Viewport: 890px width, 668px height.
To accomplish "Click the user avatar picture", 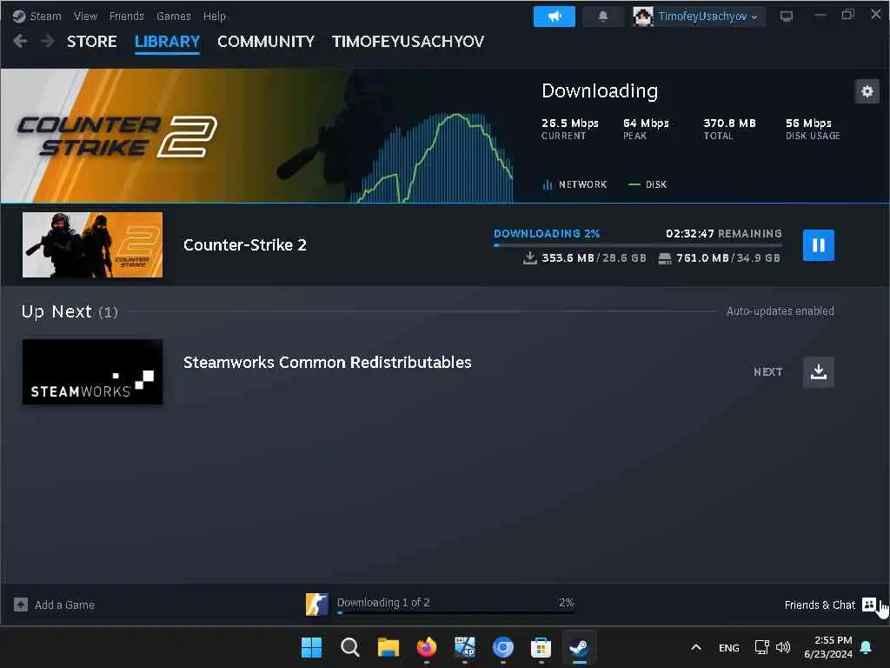I will click(x=643, y=17).
